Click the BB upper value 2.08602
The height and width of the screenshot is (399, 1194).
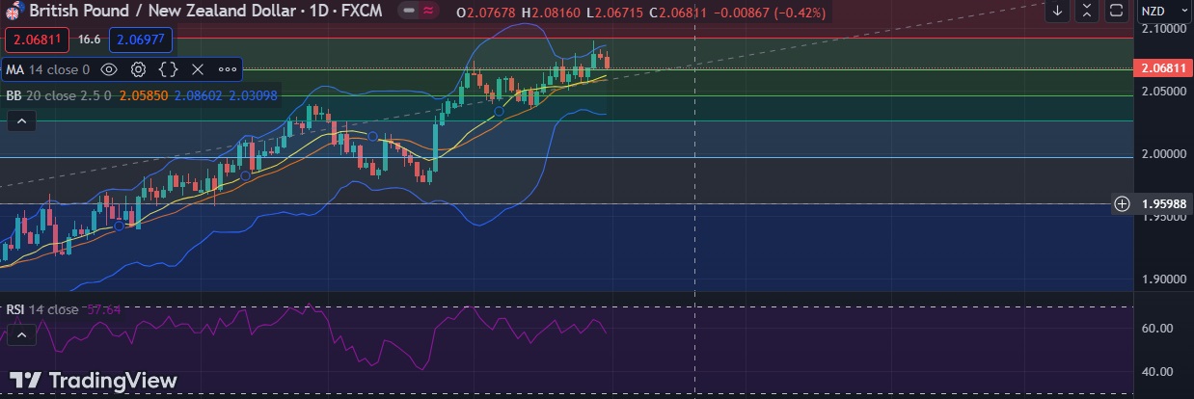pos(198,95)
